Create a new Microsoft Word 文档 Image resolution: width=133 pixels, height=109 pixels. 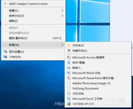(x=98, y=73)
